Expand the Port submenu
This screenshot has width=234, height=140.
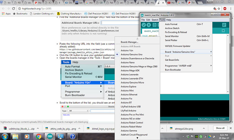(186, 56)
